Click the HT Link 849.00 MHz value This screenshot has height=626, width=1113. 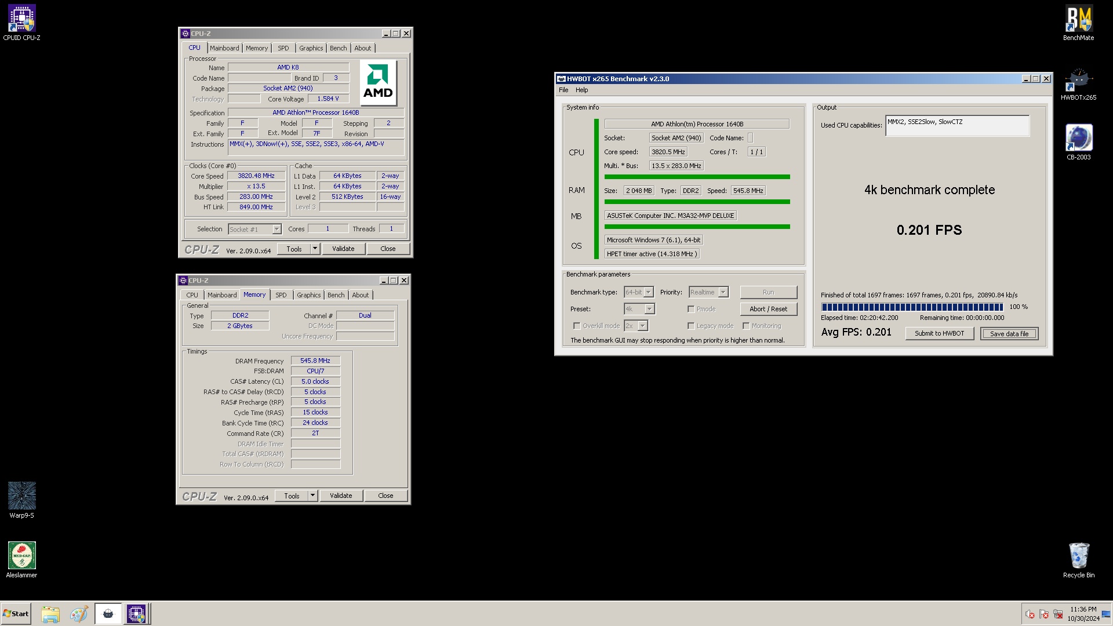256,207
